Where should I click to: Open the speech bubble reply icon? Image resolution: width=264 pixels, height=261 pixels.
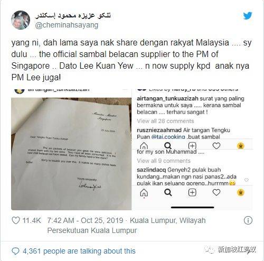15,251
